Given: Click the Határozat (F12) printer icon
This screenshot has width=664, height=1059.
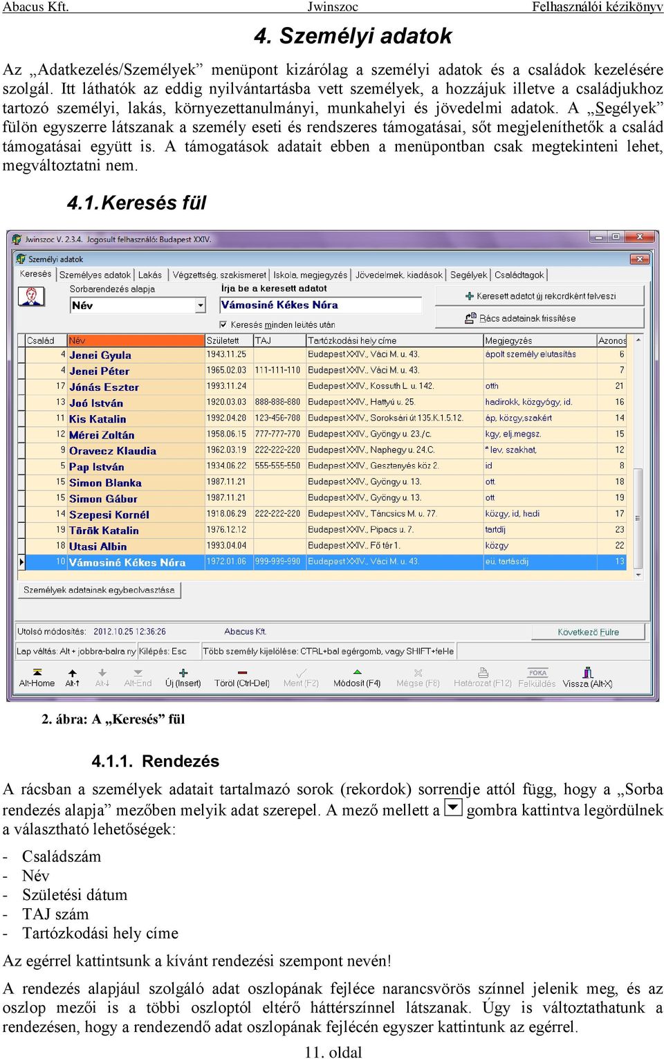Looking at the screenshot, I should [483, 672].
